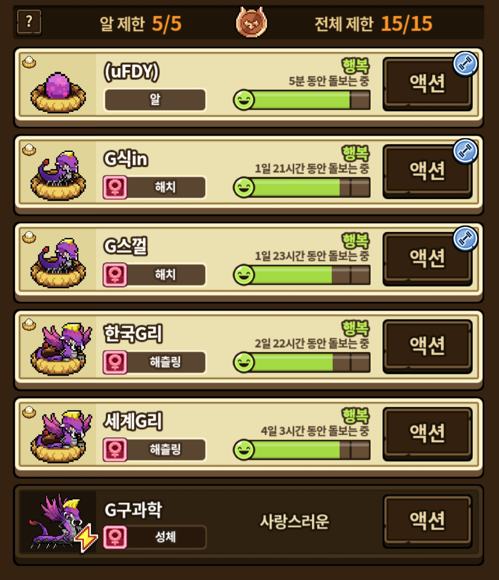Click the happiness bar of G스껄
The image size is (499, 580).
coord(302,275)
